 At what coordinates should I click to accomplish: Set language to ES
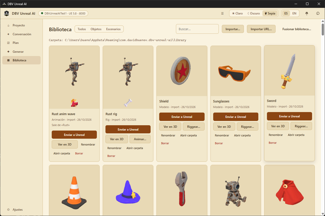point(286,13)
